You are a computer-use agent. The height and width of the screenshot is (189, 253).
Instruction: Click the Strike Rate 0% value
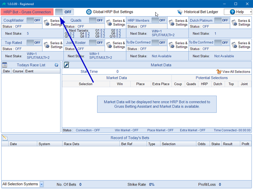pyautogui.click(x=152, y=185)
